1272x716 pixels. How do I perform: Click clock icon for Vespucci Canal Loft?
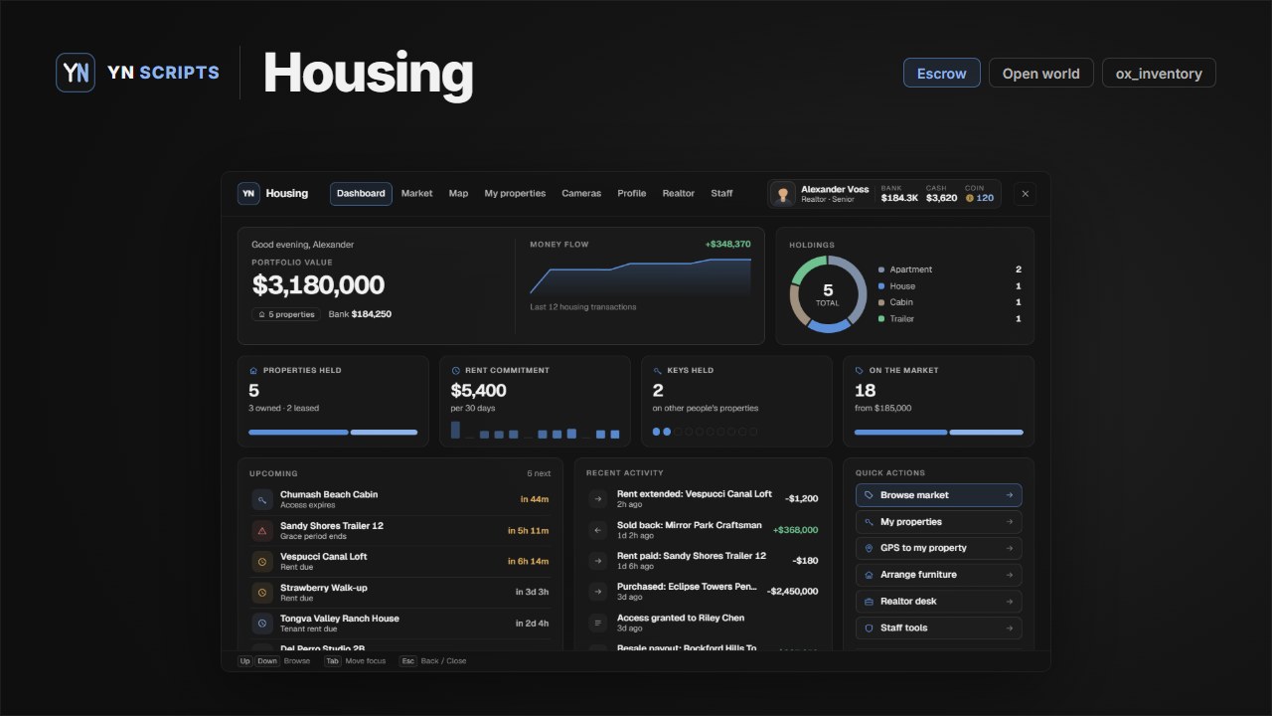pos(262,562)
